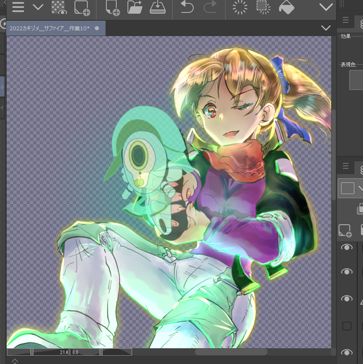Toggle visibility of the second layer eye
Viewport: 363px width, 364px height.
[347, 272]
